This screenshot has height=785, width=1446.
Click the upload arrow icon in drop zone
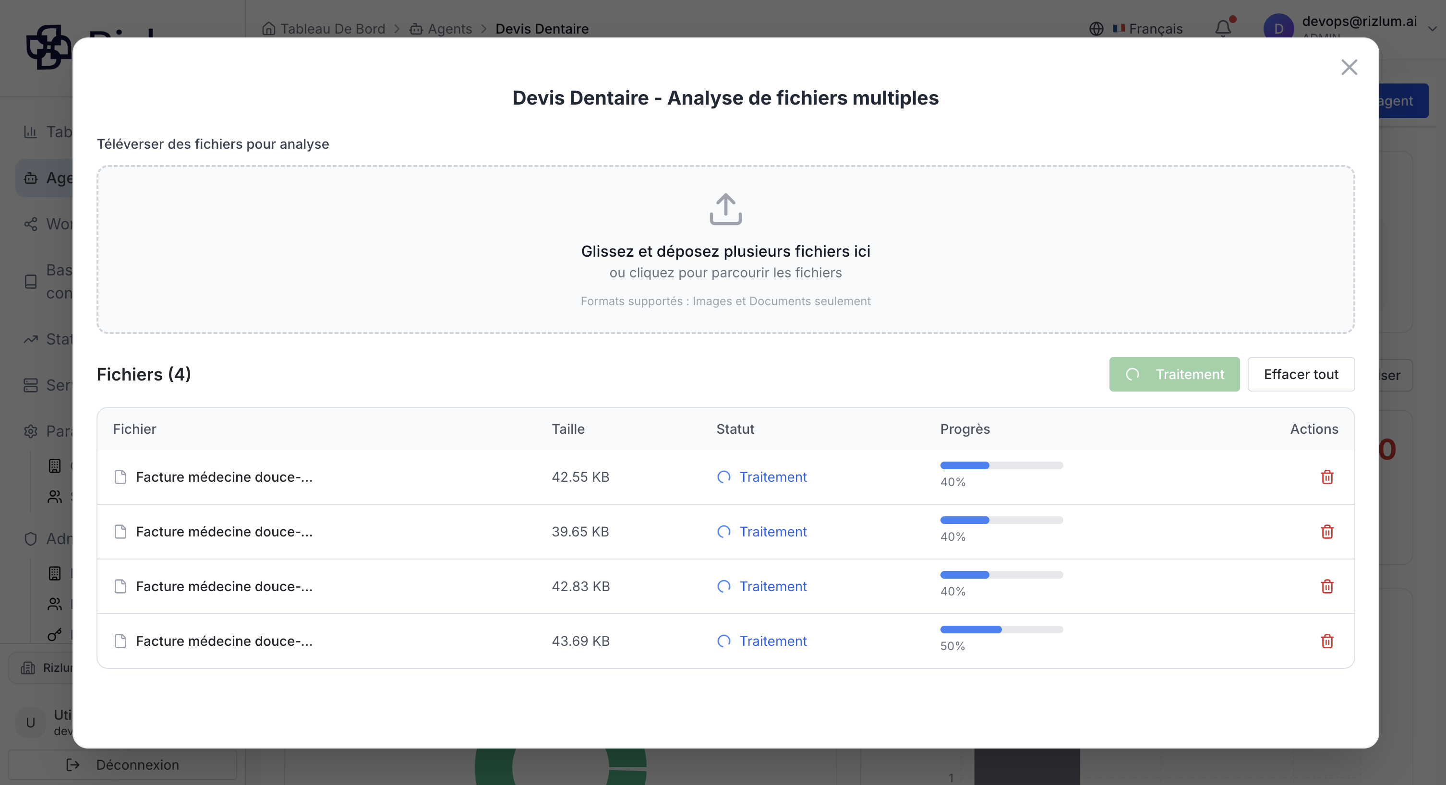[725, 209]
